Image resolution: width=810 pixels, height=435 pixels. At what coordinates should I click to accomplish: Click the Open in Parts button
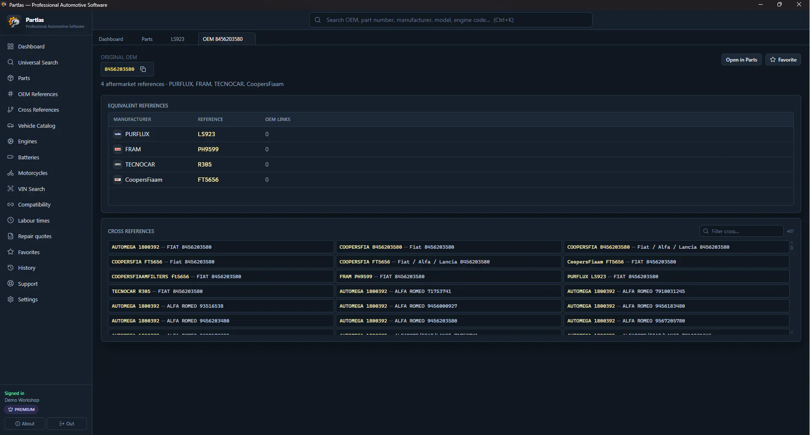741,59
